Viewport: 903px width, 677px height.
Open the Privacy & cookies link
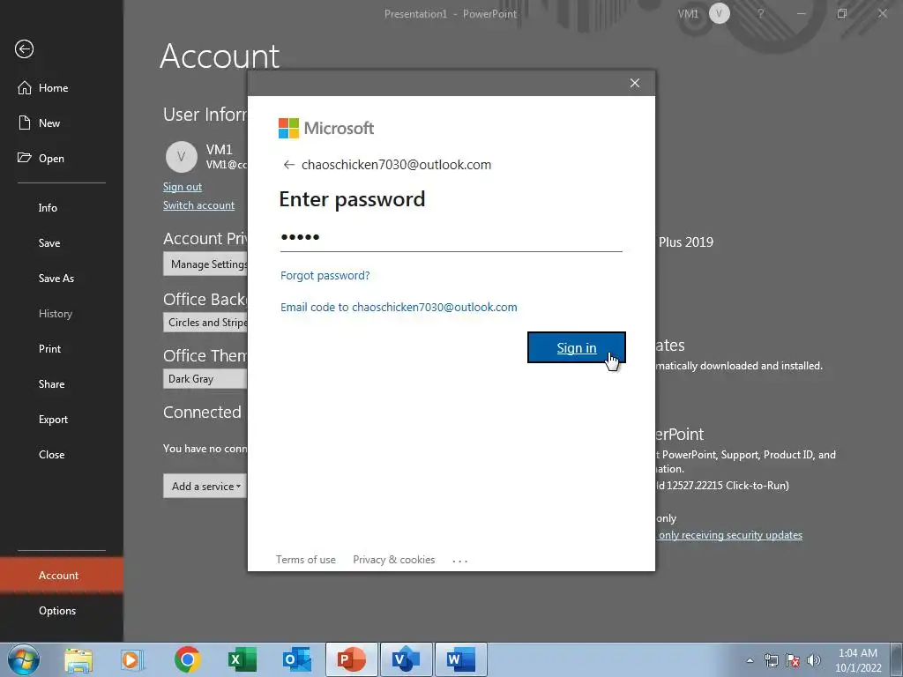tap(394, 560)
